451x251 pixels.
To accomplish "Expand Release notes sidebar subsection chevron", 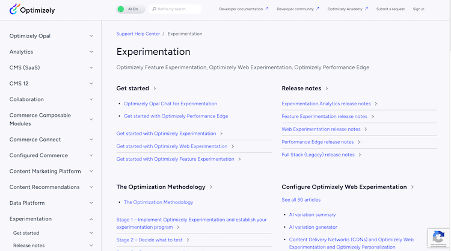I will coord(91,246).
